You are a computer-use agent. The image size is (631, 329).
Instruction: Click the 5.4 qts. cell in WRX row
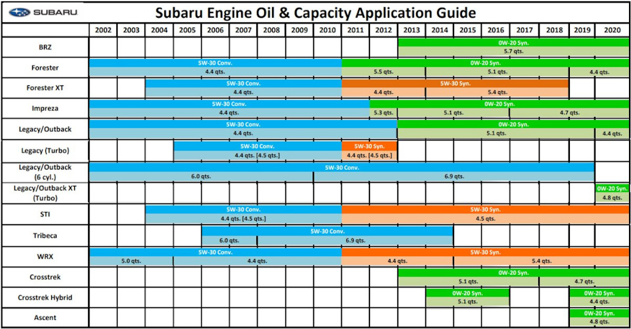point(541,261)
